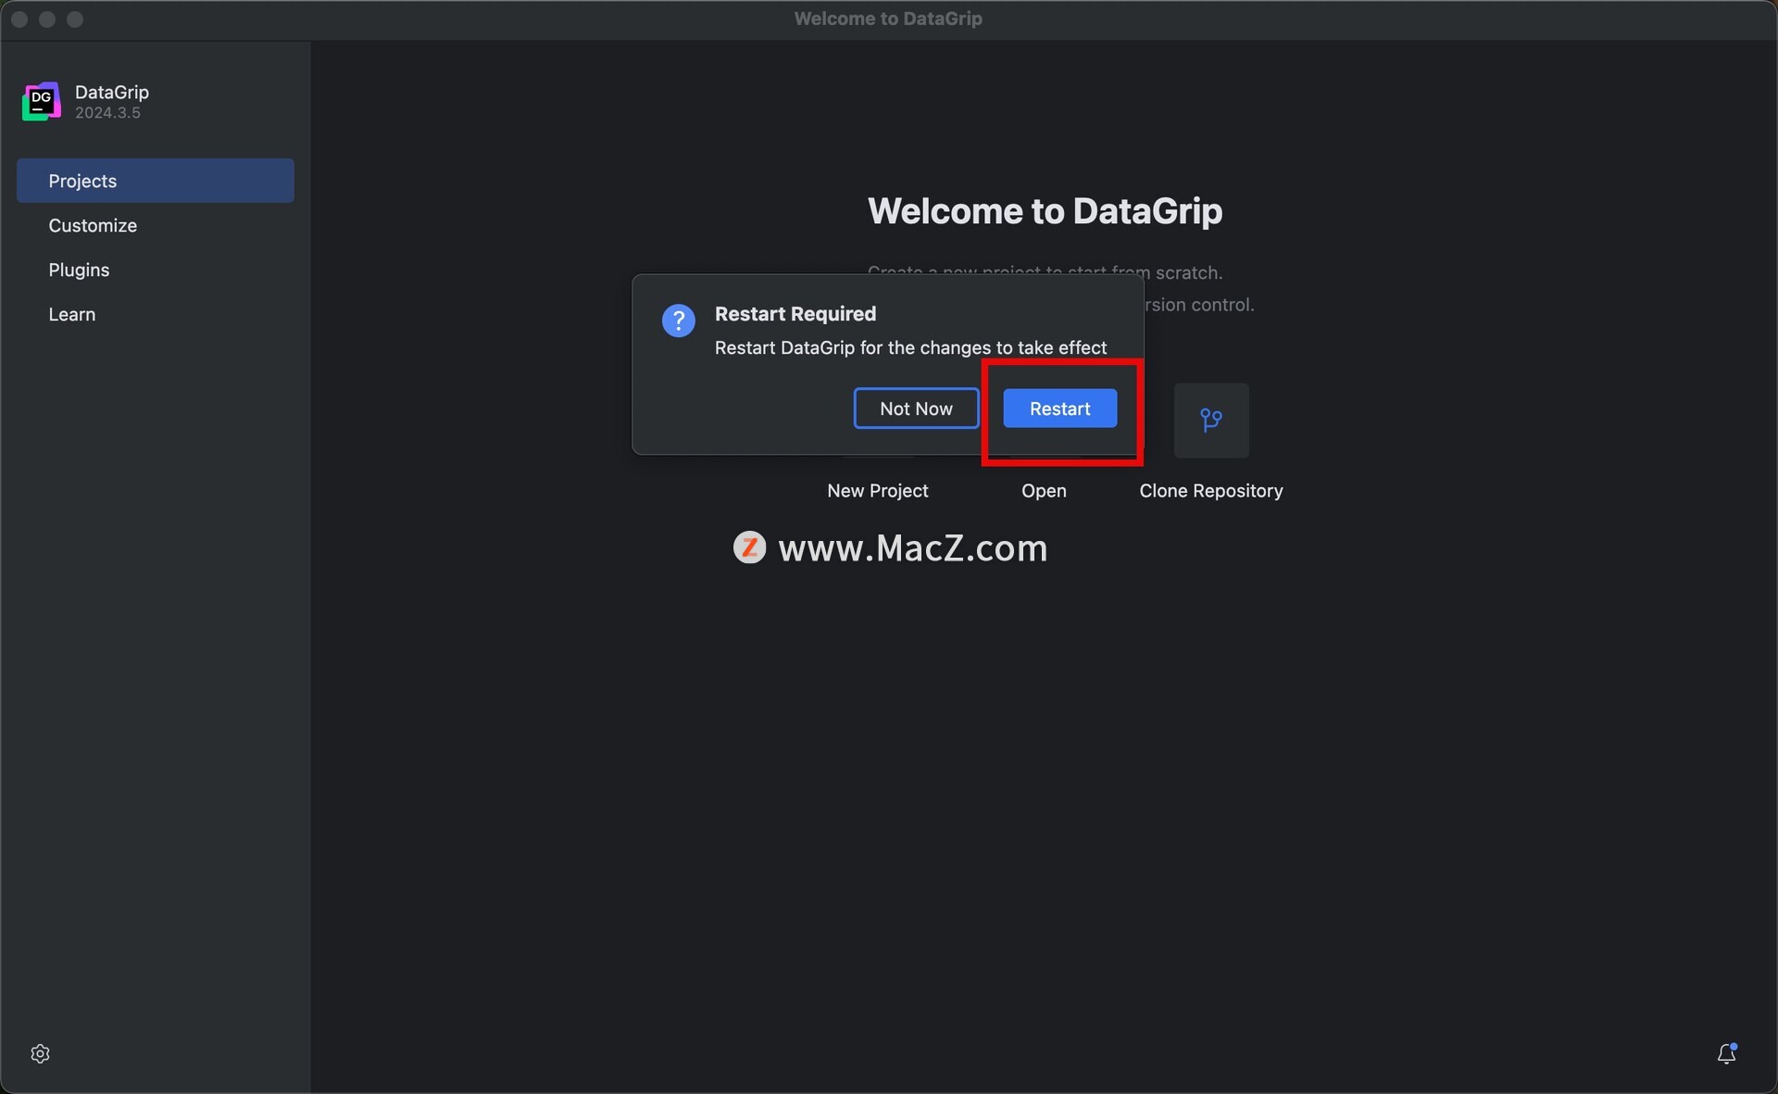Choose Not Now in restart dialog
The image size is (1778, 1094).
click(x=916, y=409)
